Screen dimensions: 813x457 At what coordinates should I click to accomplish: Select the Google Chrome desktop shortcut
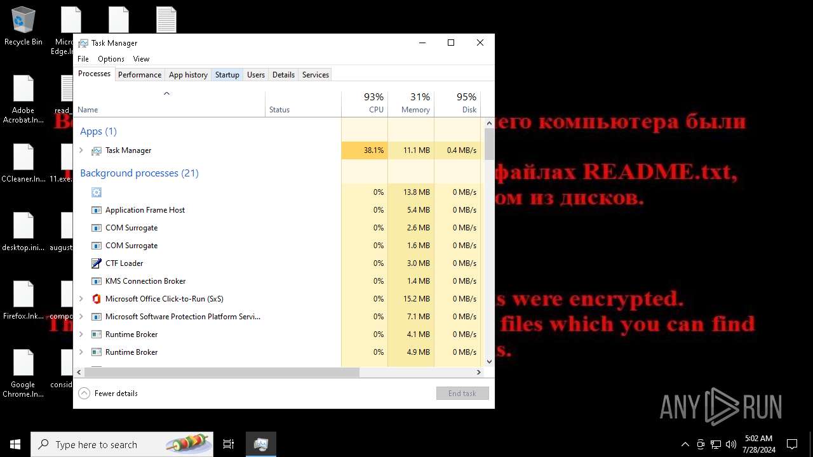pos(24,362)
